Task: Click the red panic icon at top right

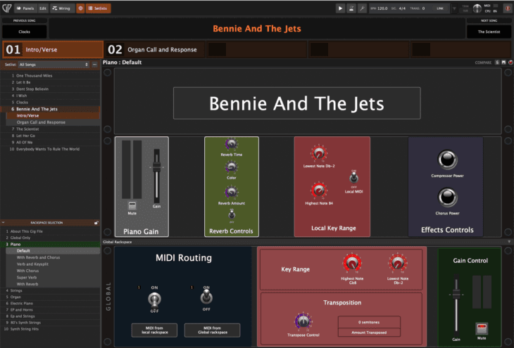Action: pos(506,8)
